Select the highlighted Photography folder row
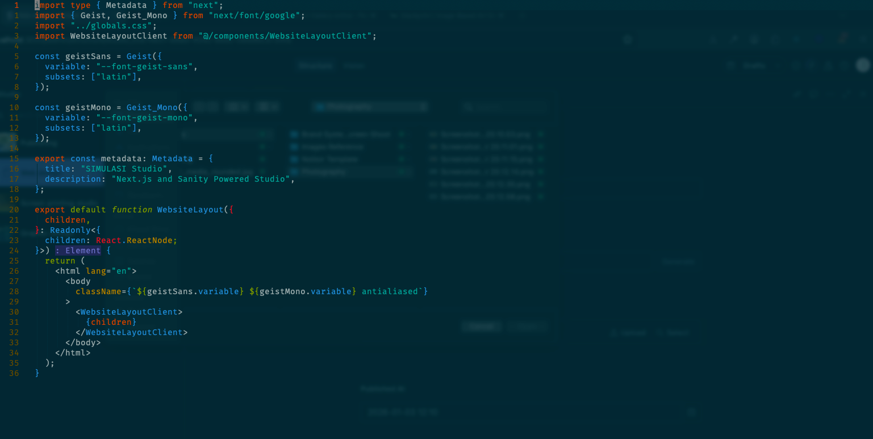The image size is (873, 439). tap(341, 172)
